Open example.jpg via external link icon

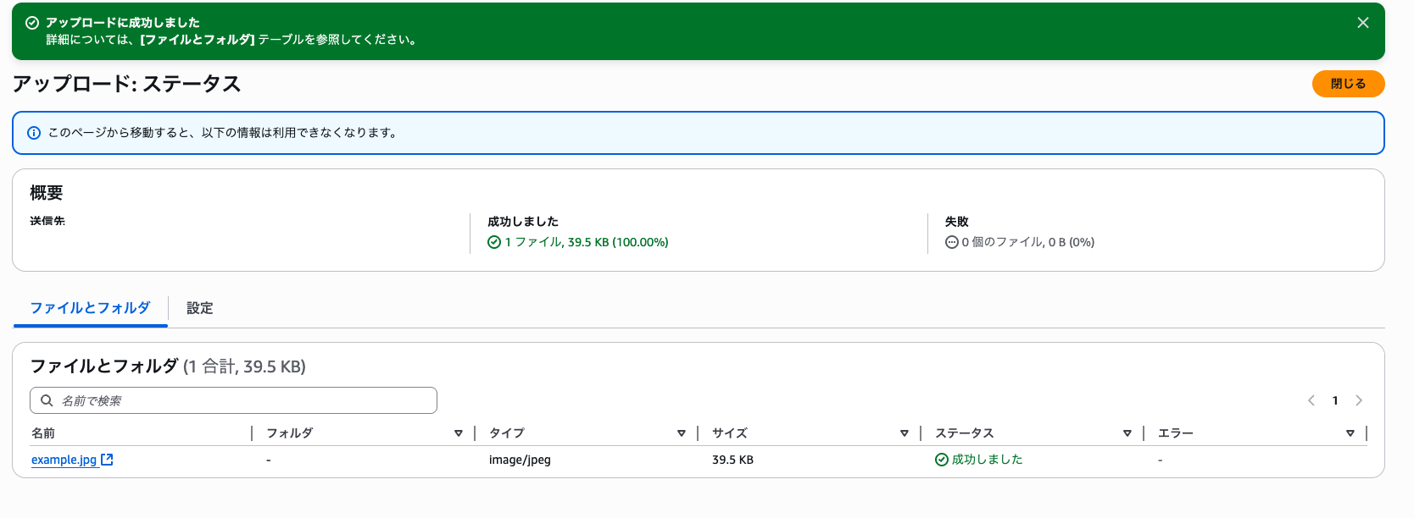107,460
